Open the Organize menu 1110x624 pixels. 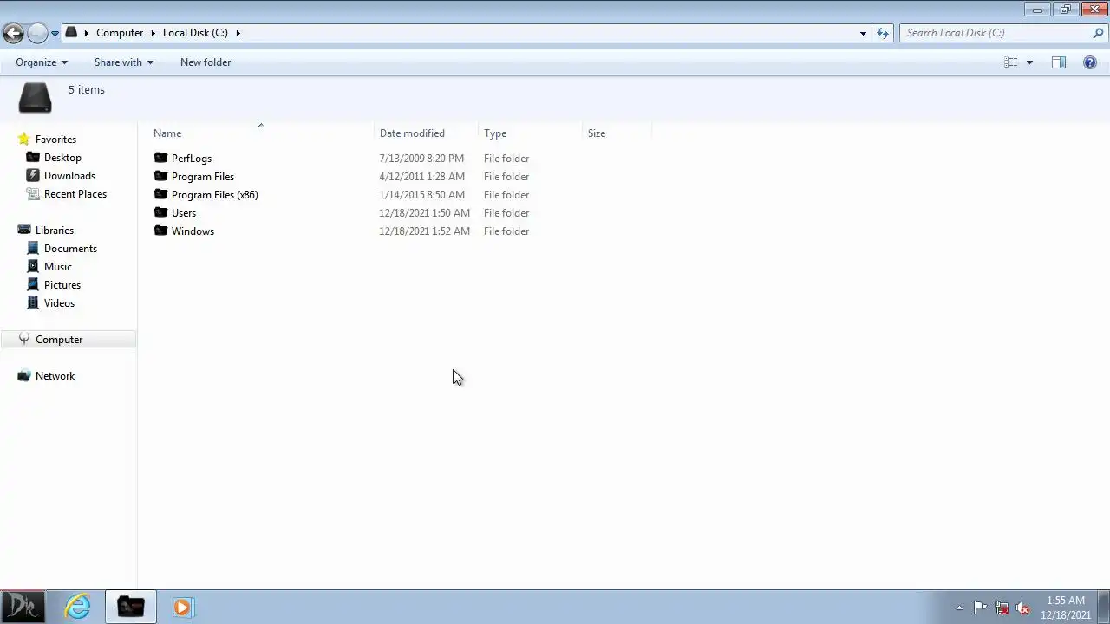[x=42, y=62]
